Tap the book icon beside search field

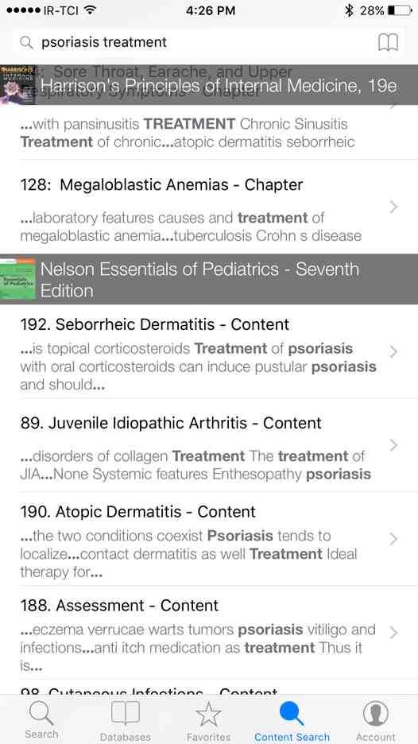(388, 43)
